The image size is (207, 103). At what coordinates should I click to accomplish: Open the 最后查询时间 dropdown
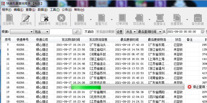(x=150, y=32)
